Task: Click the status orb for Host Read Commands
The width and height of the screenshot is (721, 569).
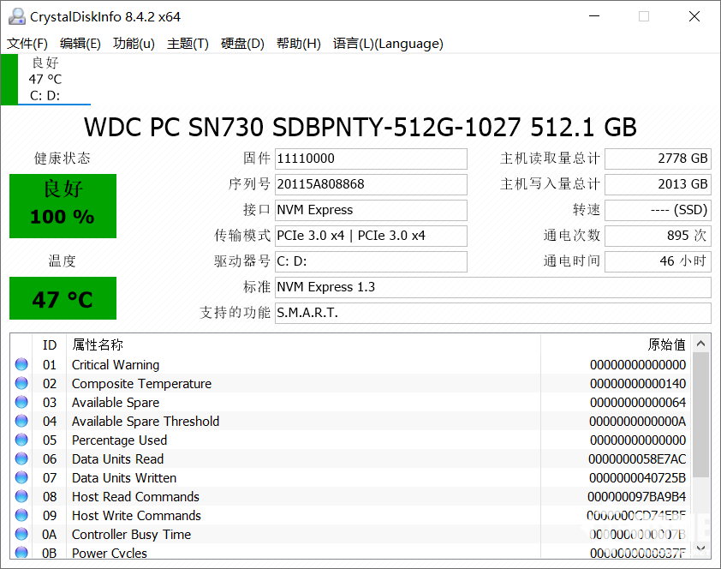Action: coord(21,496)
